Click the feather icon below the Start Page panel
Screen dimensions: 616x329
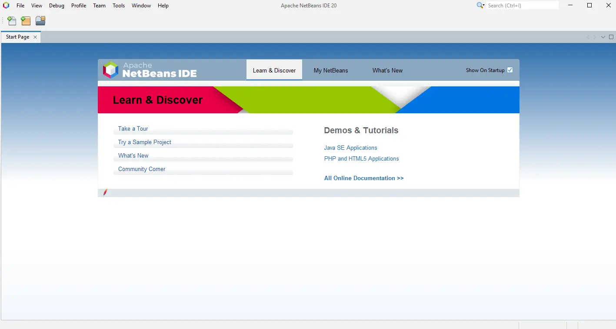105,192
